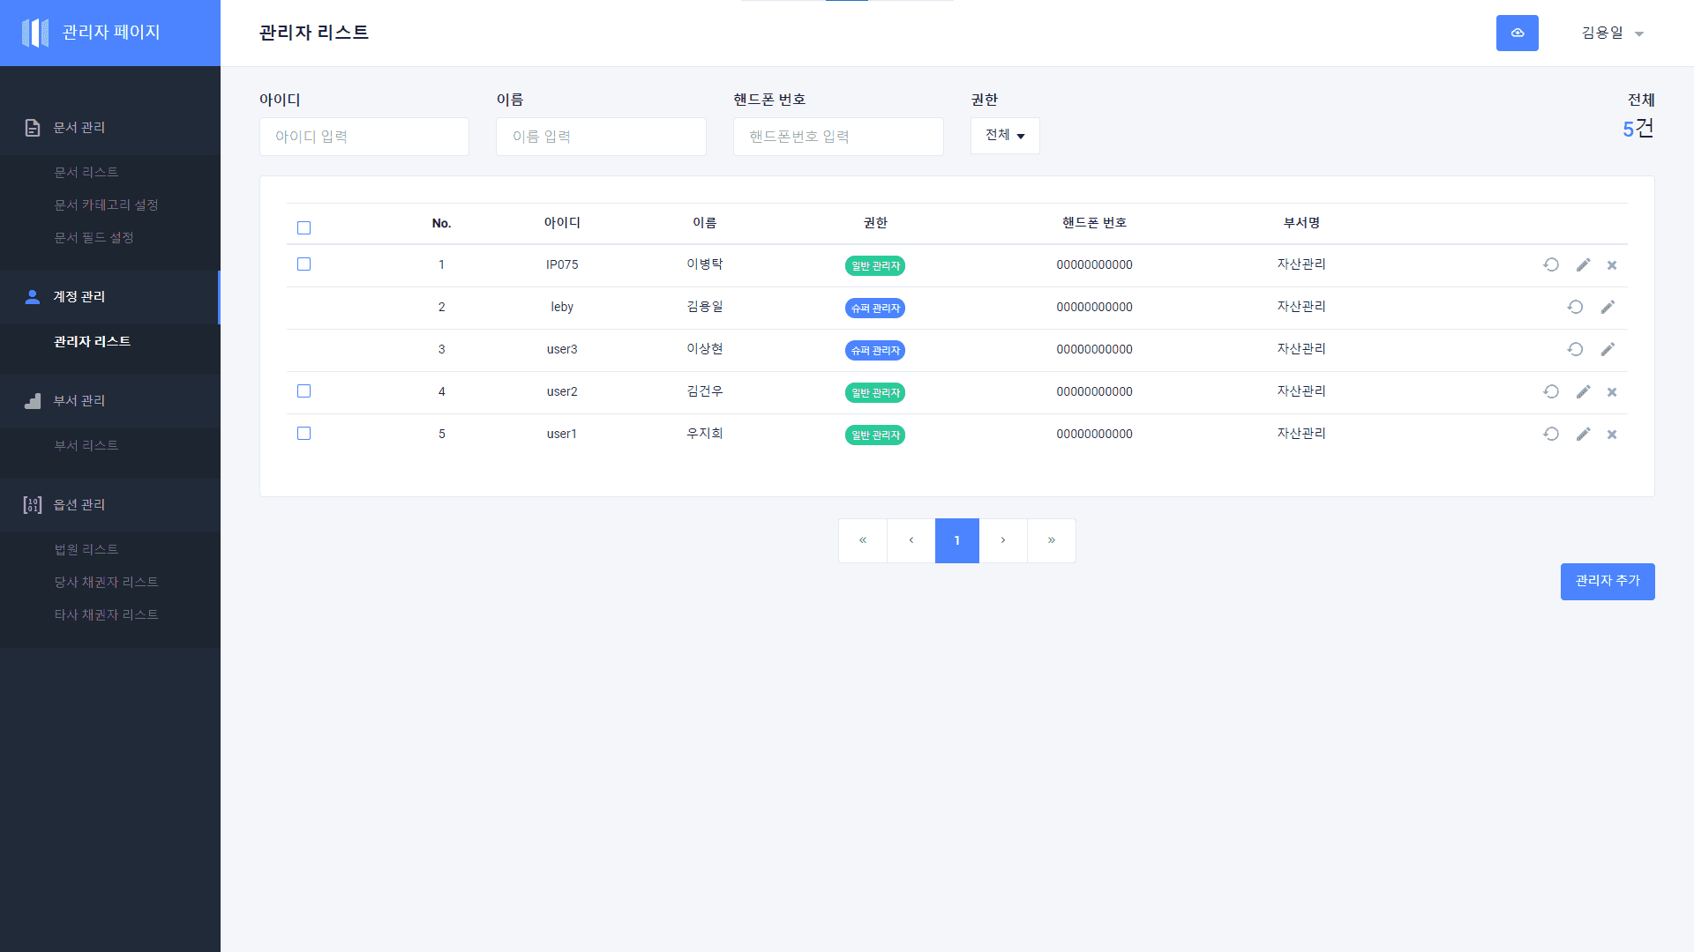Go to 문서 필드 설정 submenu
The width and height of the screenshot is (1694, 952).
click(94, 237)
